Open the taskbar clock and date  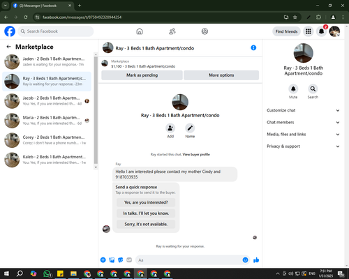(325, 273)
